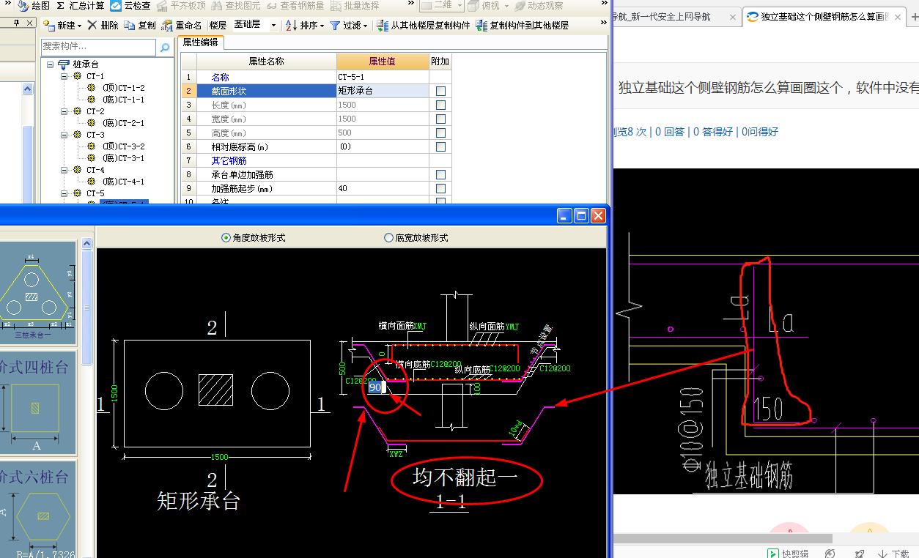
Task: Collapse the CT-4 tree node
Action: click(x=64, y=170)
